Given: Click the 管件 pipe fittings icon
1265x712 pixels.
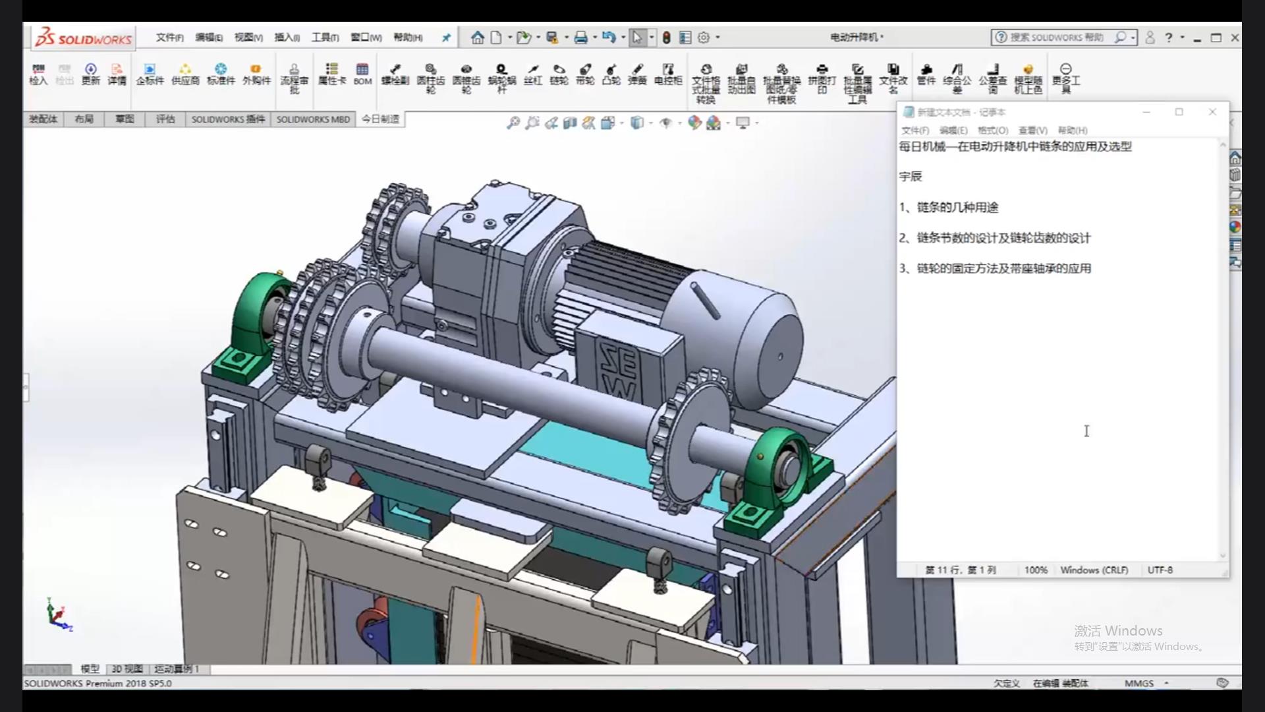Looking at the screenshot, I should [926, 74].
